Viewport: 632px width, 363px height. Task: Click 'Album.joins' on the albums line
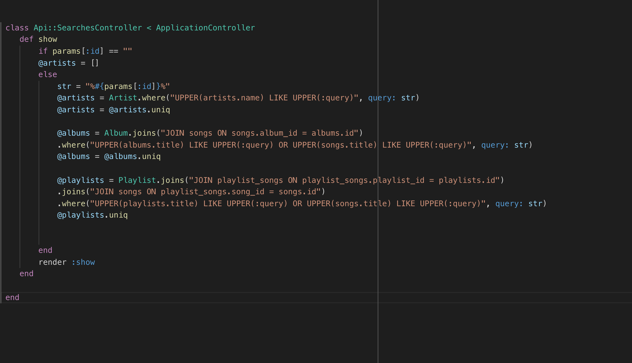pos(130,133)
